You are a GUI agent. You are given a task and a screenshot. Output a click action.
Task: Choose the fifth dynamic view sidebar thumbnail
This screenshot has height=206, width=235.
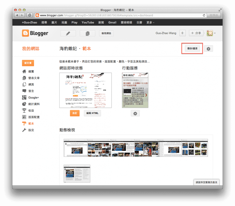tap(170, 148)
